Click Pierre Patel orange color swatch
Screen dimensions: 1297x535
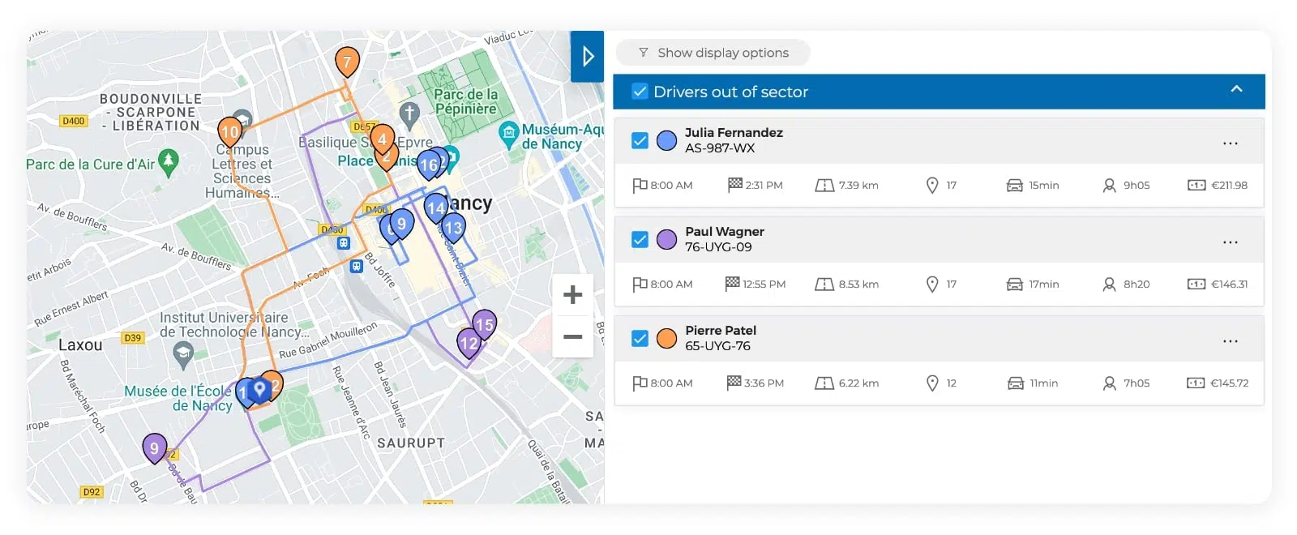click(666, 338)
